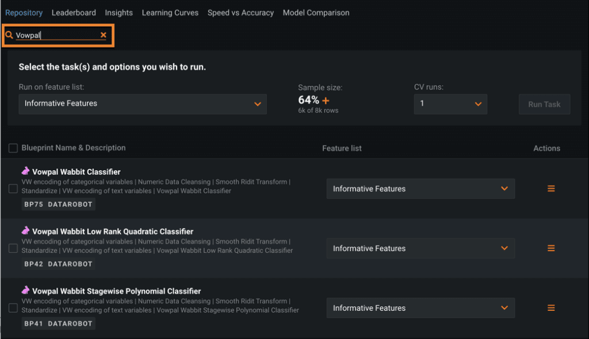Viewport: 589px width, 339px height.
Task: Click the BP75 DATAROBOT tag
Action: [58, 204]
